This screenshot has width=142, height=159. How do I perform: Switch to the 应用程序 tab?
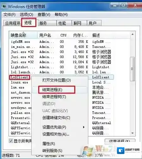13,23
